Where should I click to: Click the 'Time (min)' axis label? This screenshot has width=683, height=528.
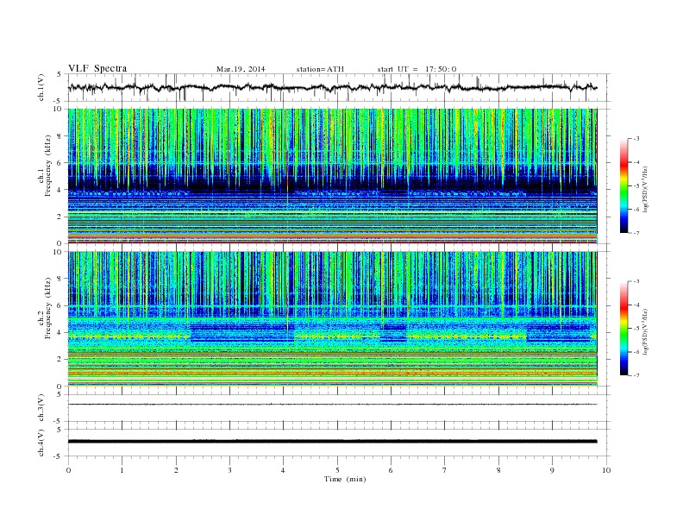pyautogui.click(x=345, y=479)
